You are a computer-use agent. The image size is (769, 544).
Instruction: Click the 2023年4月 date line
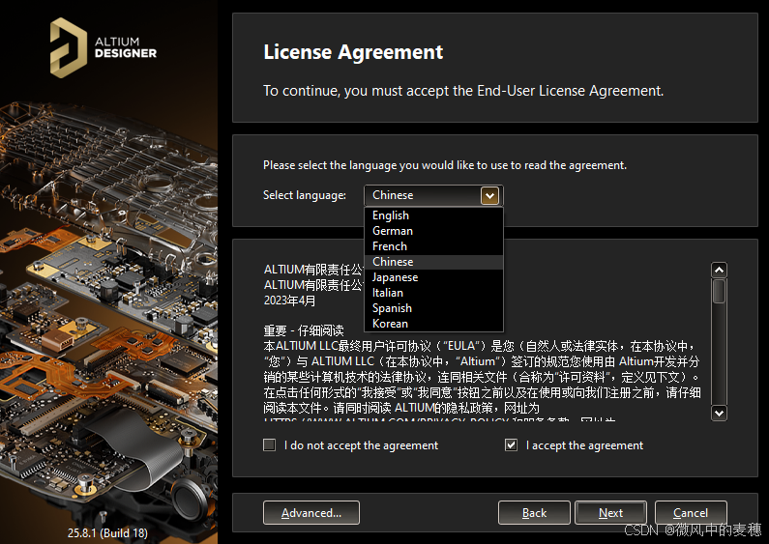289,301
